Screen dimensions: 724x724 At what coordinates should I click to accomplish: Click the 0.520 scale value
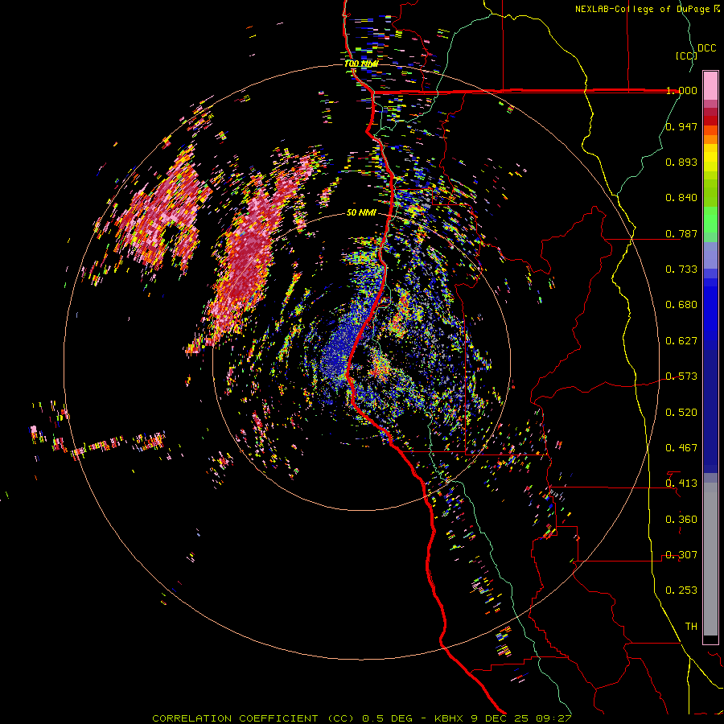click(x=681, y=413)
